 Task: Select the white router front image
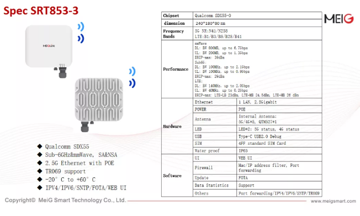tap(49, 46)
